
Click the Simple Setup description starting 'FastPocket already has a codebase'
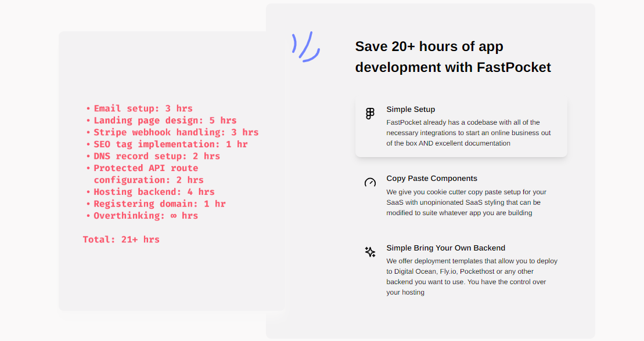click(x=469, y=133)
